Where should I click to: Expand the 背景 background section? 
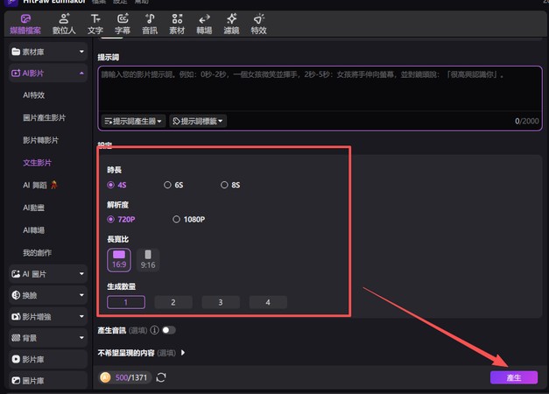[48, 338]
